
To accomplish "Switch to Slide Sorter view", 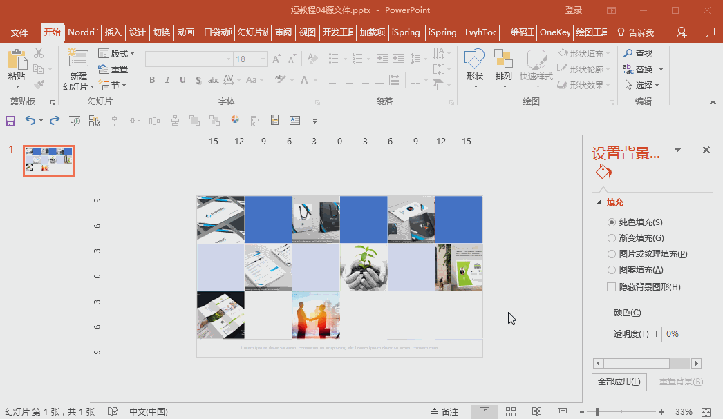I will coord(510,411).
